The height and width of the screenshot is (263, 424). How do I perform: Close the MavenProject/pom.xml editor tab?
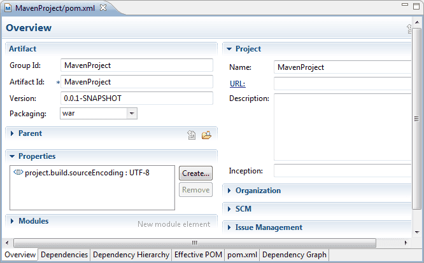pos(103,8)
